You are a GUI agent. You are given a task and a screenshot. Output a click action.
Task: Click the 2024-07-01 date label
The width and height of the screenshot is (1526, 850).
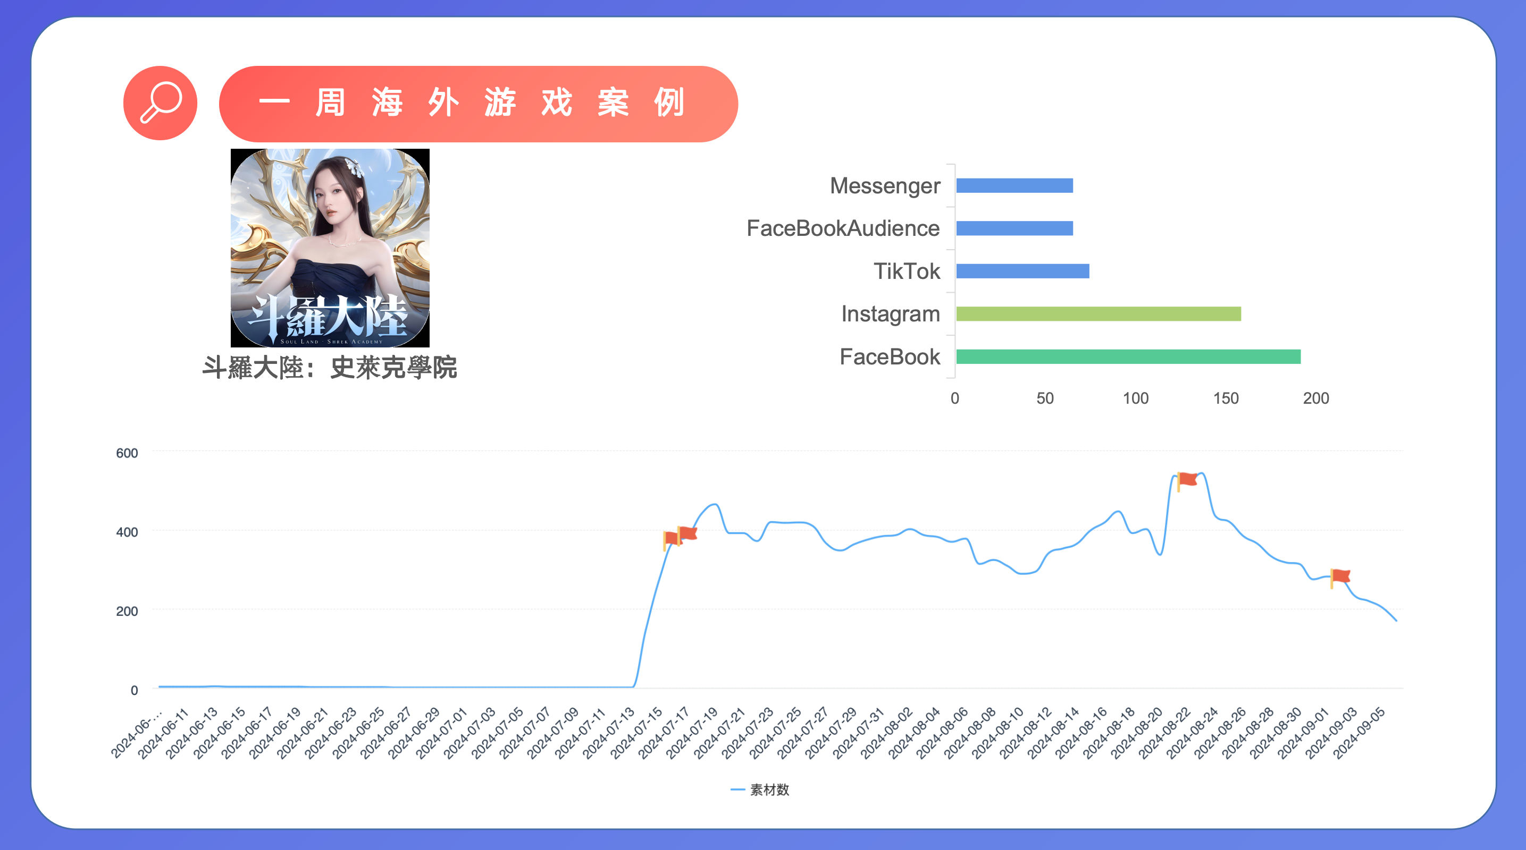point(441,734)
